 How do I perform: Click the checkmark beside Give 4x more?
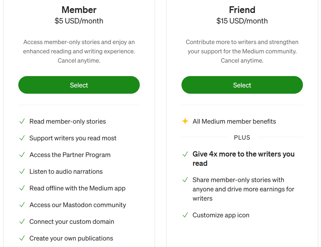185,154
